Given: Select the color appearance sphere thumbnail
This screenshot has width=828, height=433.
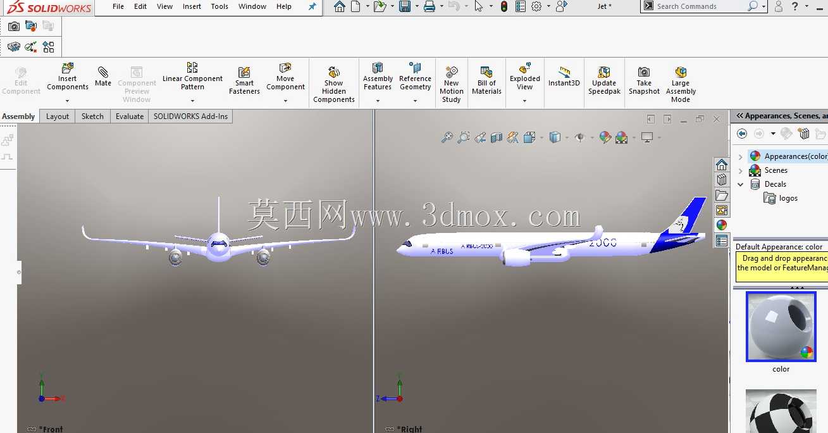Looking at the screenshot, I should (x=781, y=327).
